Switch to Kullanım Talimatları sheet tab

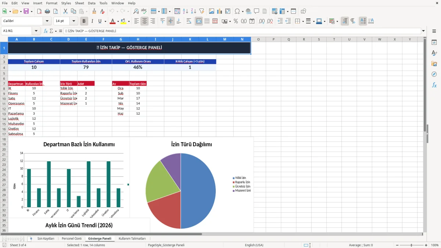tap(132, 238)
